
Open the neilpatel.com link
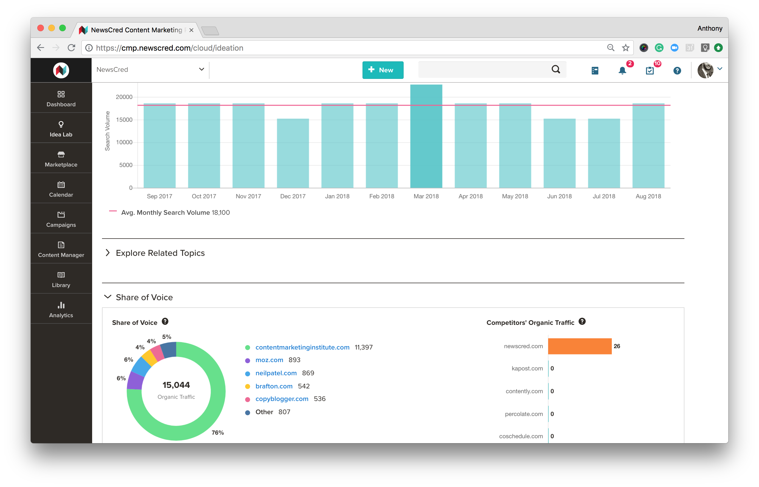click(276, 373)
